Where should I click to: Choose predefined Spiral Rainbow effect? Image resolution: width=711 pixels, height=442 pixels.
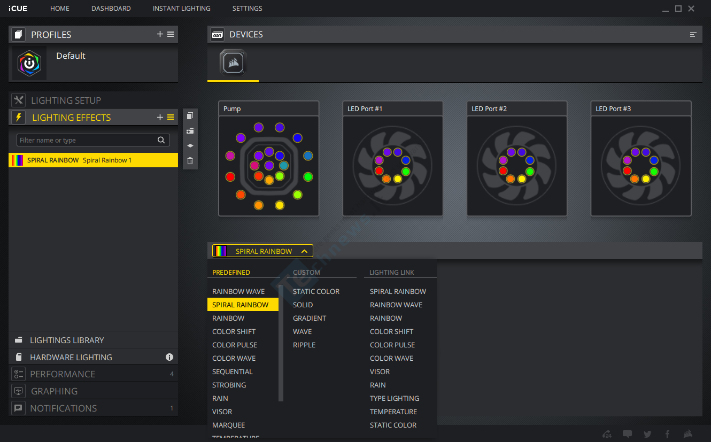pos(243,305)
